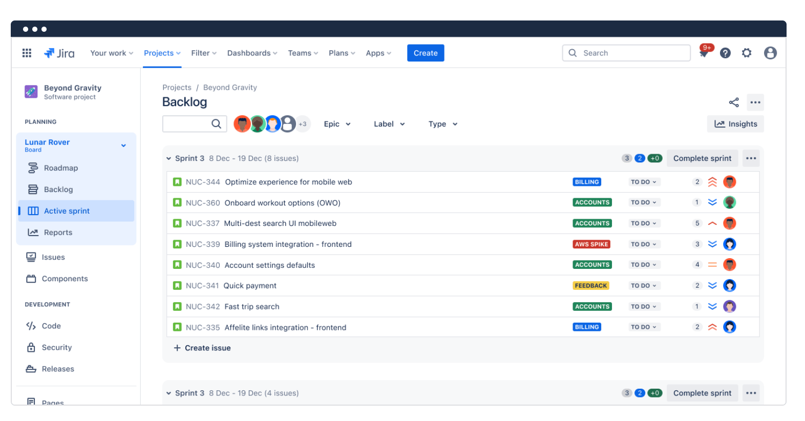This screenshot has height=421, width=805.
Task: Click the magnifier icon in backlog search box
Action: (216, 123)
